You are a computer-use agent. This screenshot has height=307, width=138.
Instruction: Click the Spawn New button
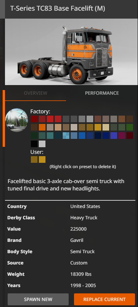(x=38, y=299)
